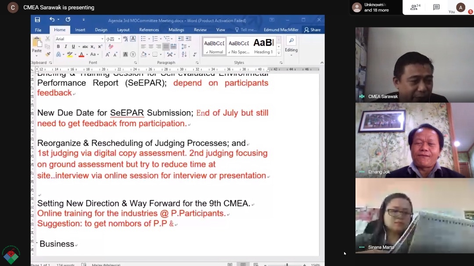Open the Borders dropdown arrow
The width and height of the screenshot is (474, 266).
[x=161, y=55]
